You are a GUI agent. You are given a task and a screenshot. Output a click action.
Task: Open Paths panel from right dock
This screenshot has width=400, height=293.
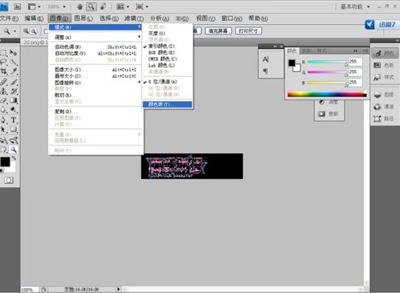(384, 118)
